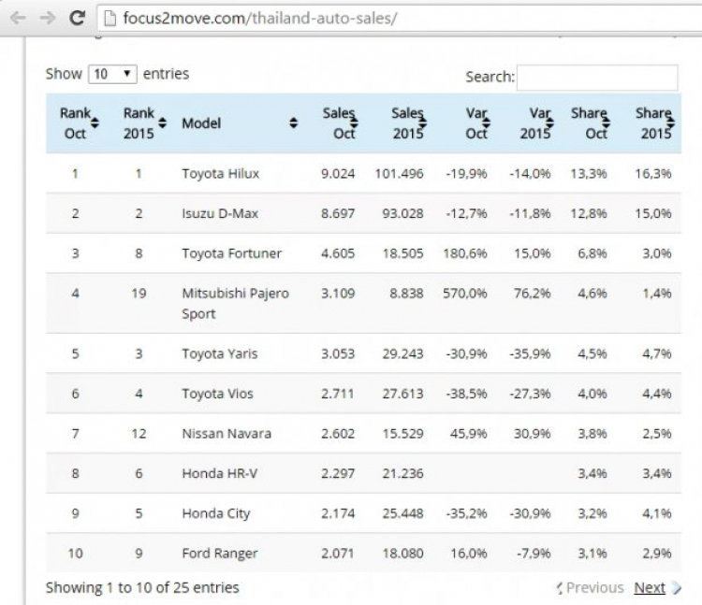Select Mitsubishi Pajero Sport model
Image resolution: width=702 pixels, height=605 pixels.
tap(236, 304)
